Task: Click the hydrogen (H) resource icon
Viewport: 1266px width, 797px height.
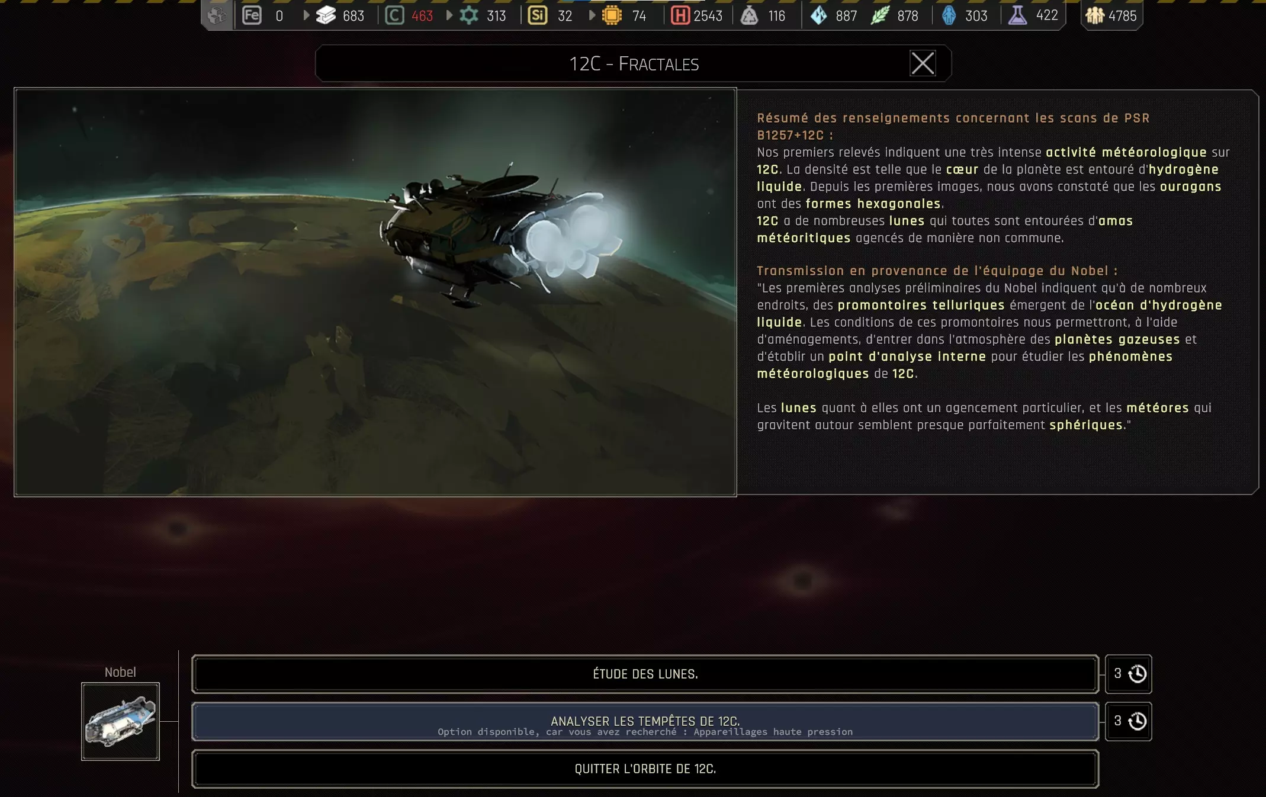Action: pos(680,15)
